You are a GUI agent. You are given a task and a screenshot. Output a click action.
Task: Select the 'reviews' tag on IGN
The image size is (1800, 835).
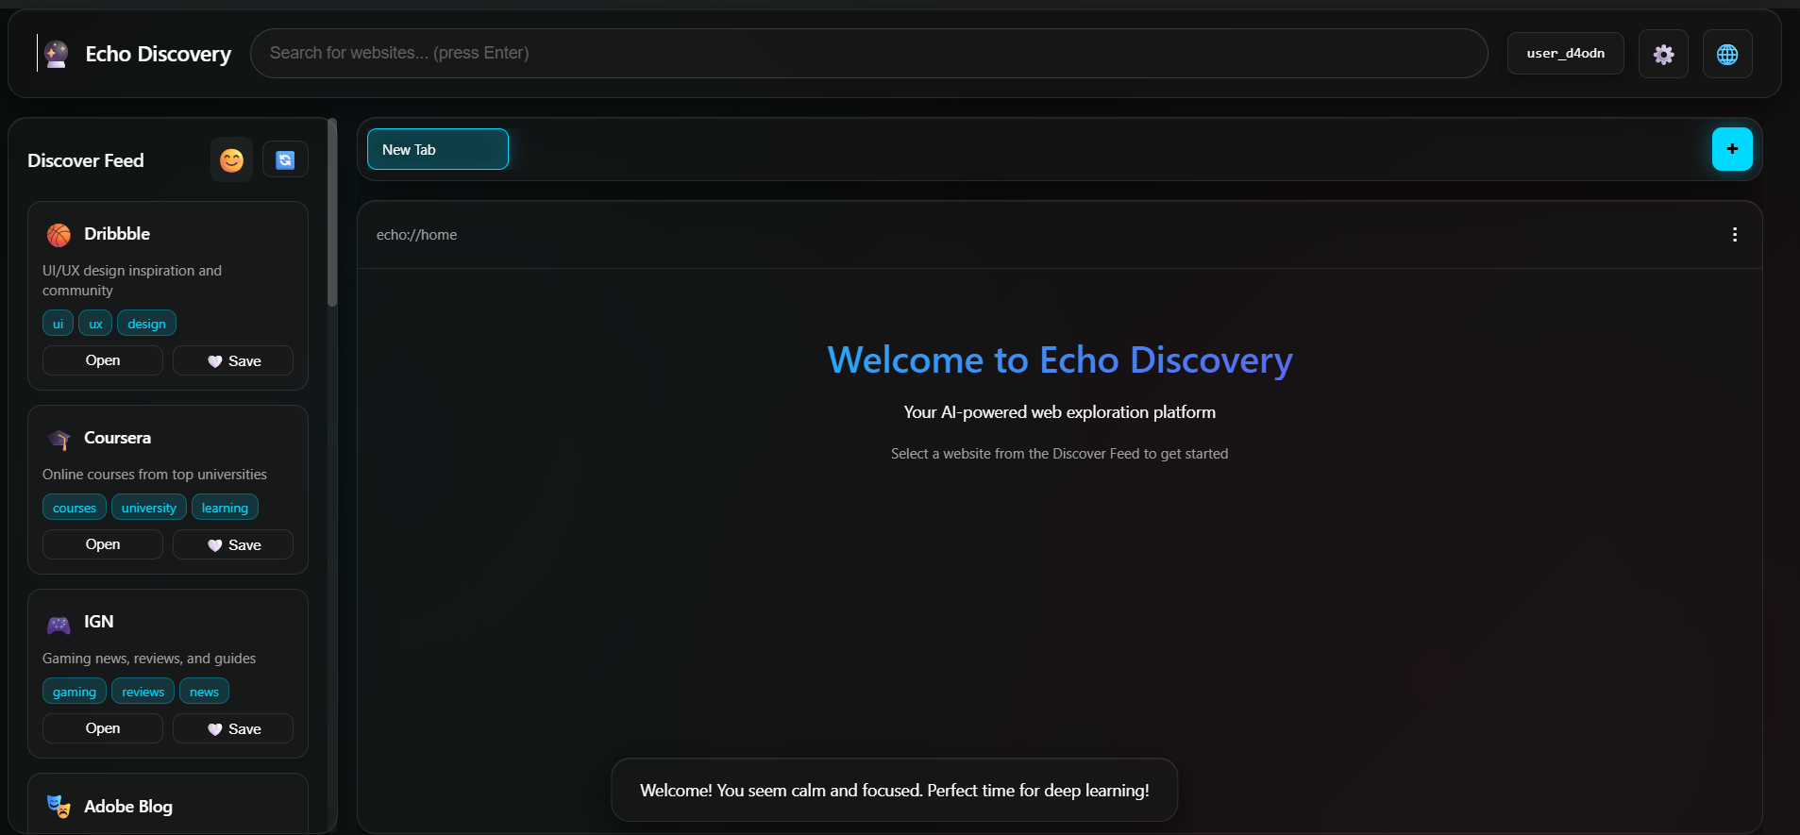[143, 692]
